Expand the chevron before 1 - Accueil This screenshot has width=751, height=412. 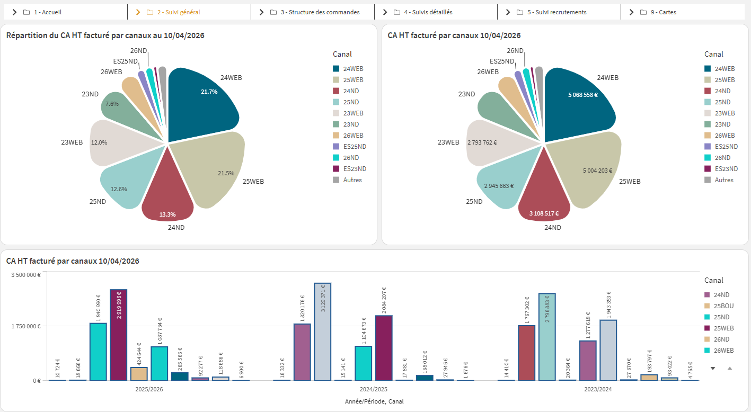[14, 12]
